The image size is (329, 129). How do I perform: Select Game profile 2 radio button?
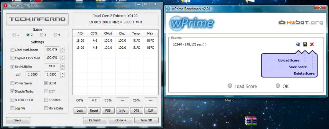28,35
